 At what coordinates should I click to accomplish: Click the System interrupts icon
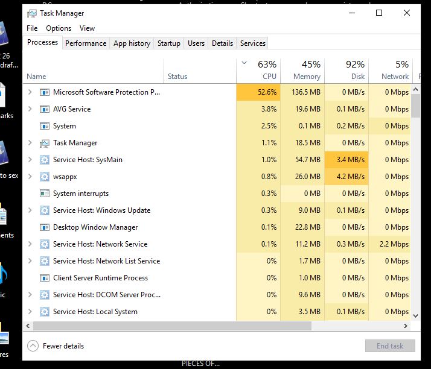tap(45, 194)
